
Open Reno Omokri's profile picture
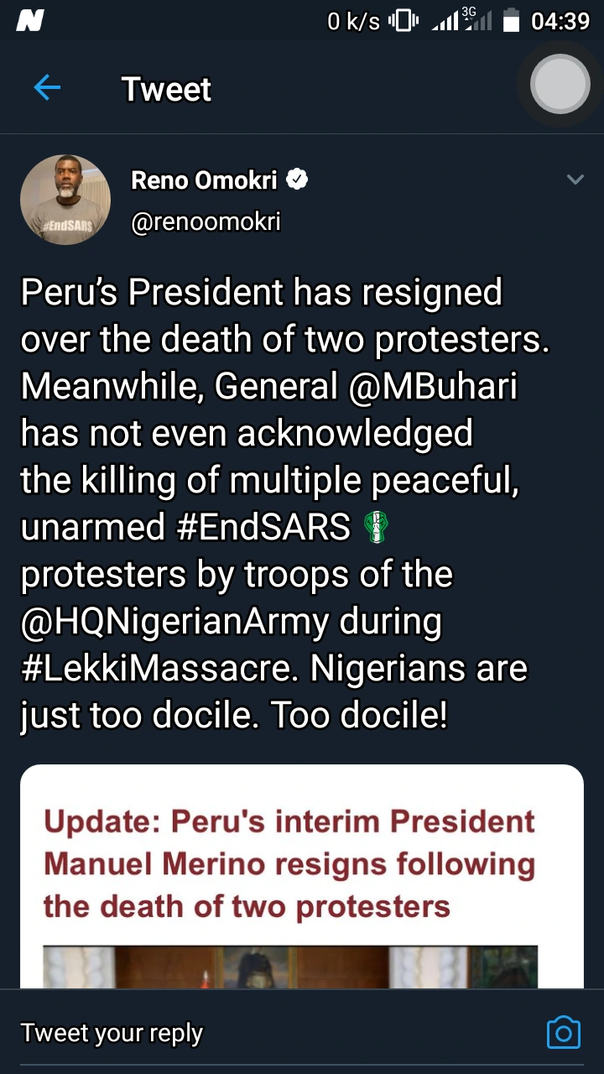tap(65, 200)
